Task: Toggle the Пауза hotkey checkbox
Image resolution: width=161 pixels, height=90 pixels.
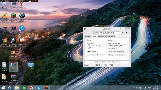Action: (x=89, y=48)
